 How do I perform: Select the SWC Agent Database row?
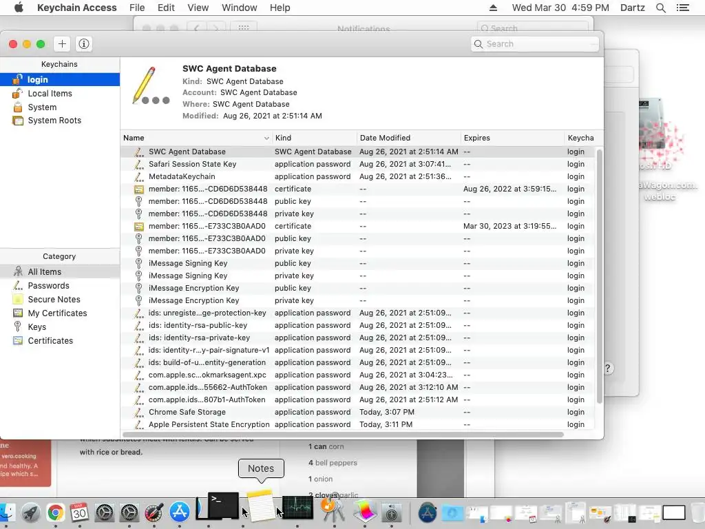click(358, 152)
